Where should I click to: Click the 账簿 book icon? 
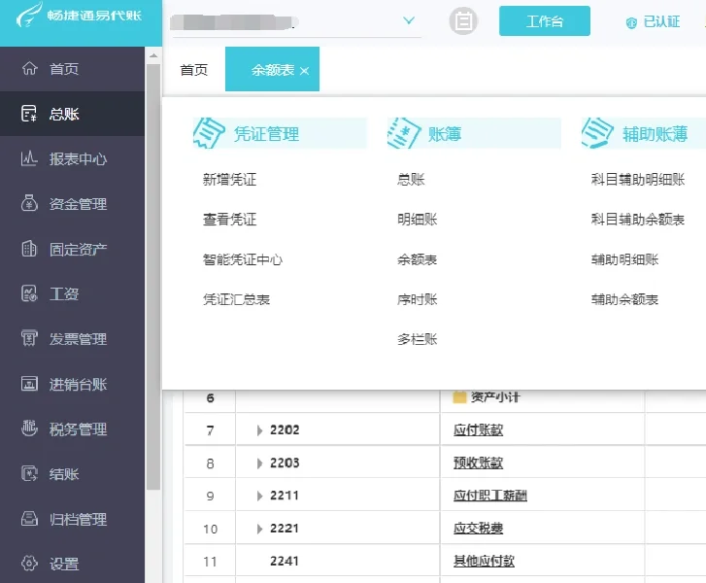pyautogui.click(x=403, y=133)
